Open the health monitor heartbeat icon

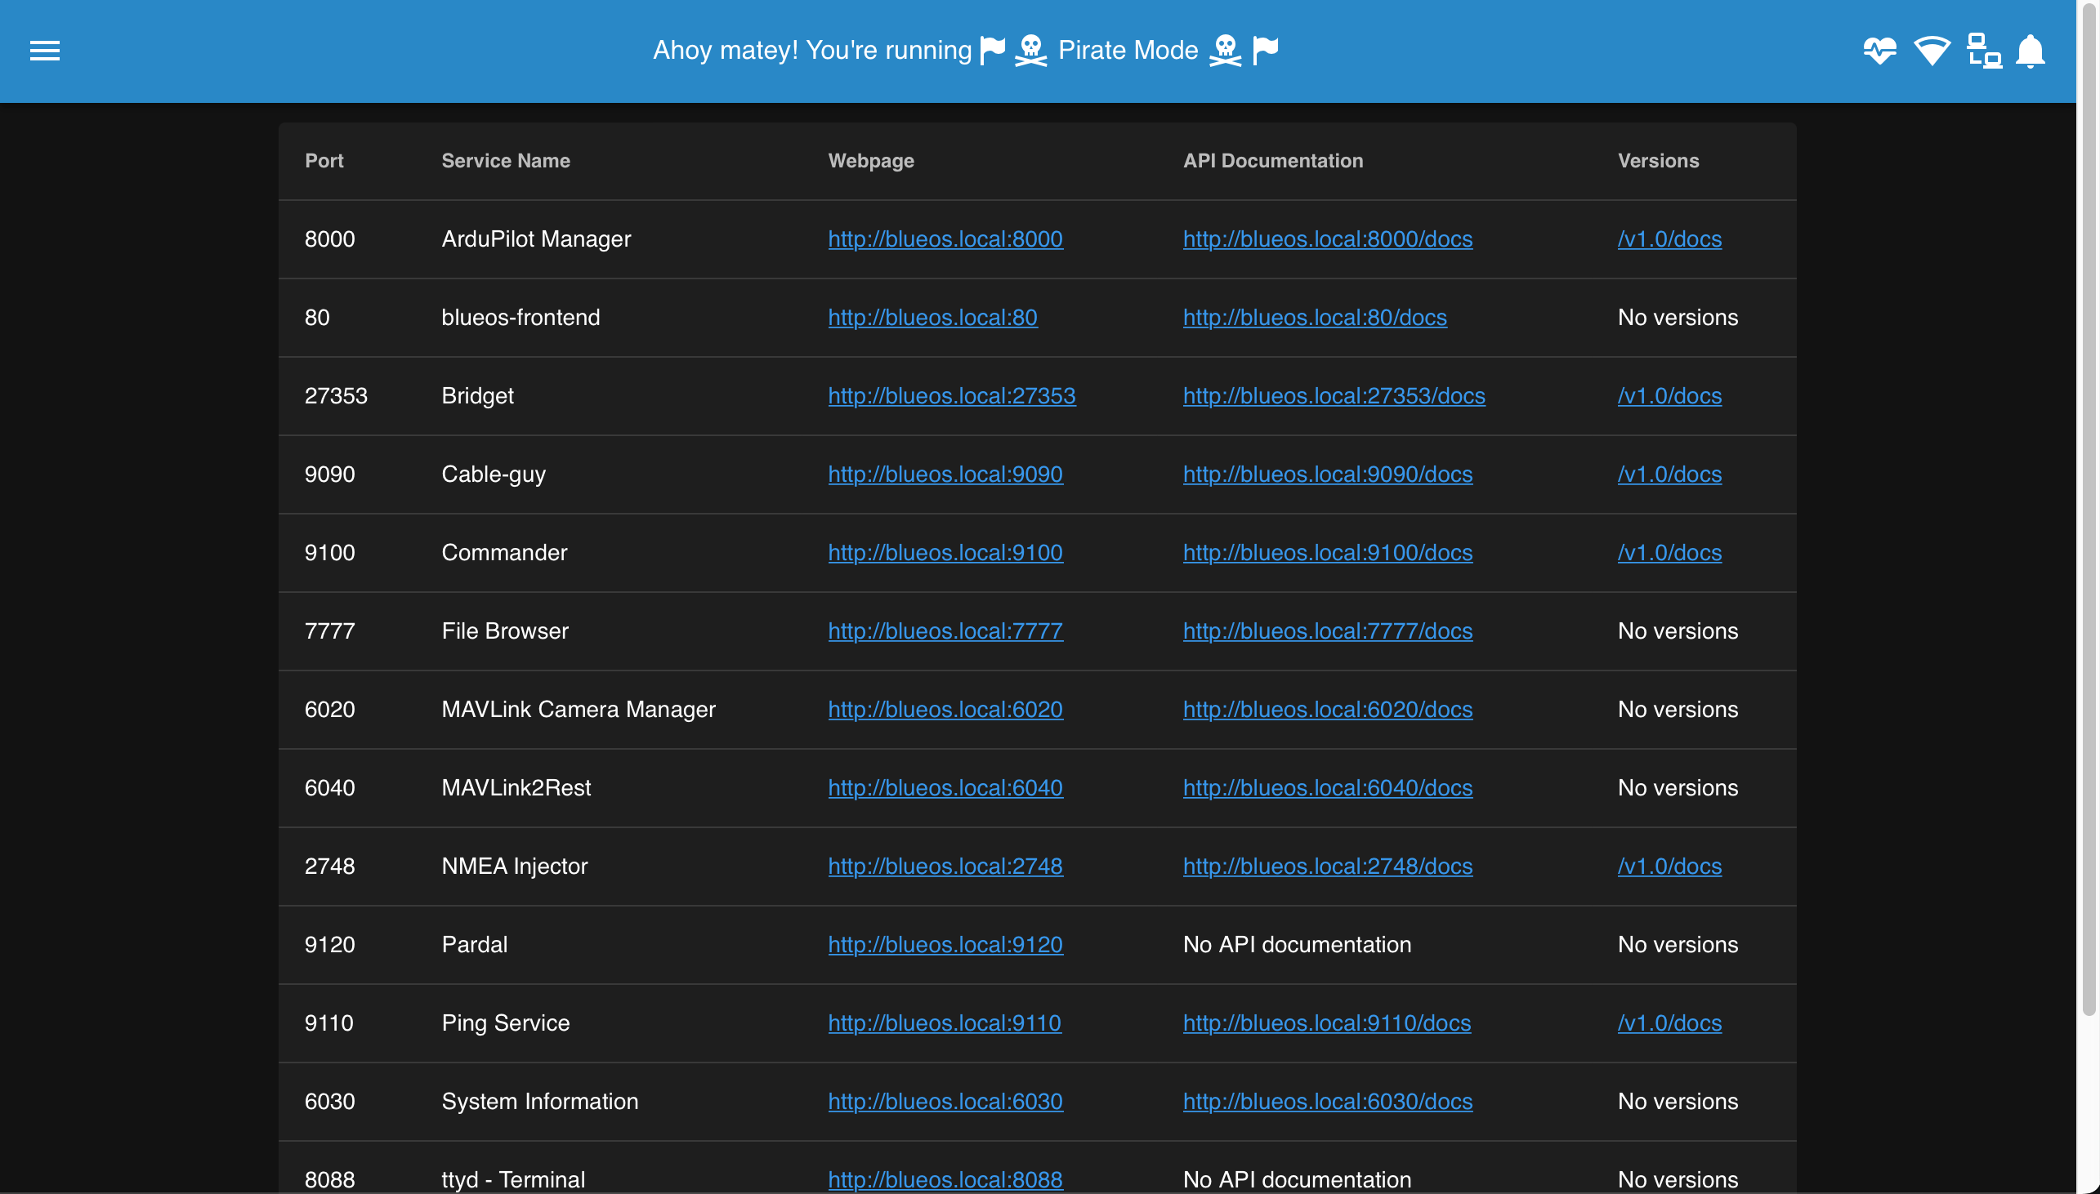1879,51
